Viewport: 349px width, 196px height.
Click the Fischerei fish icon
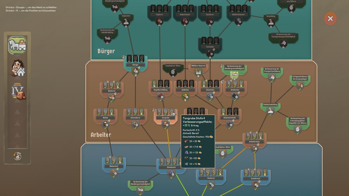(210, 185)
